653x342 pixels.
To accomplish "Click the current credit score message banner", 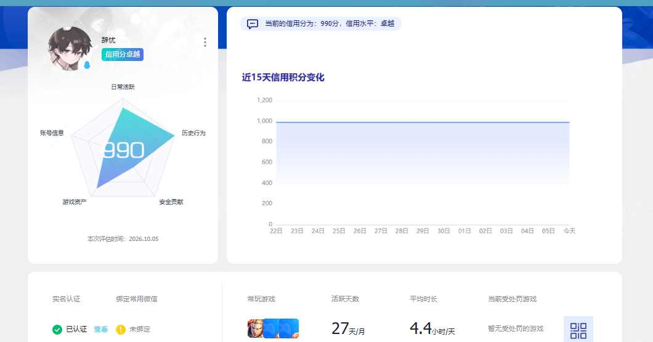I will tap(321, 24).
